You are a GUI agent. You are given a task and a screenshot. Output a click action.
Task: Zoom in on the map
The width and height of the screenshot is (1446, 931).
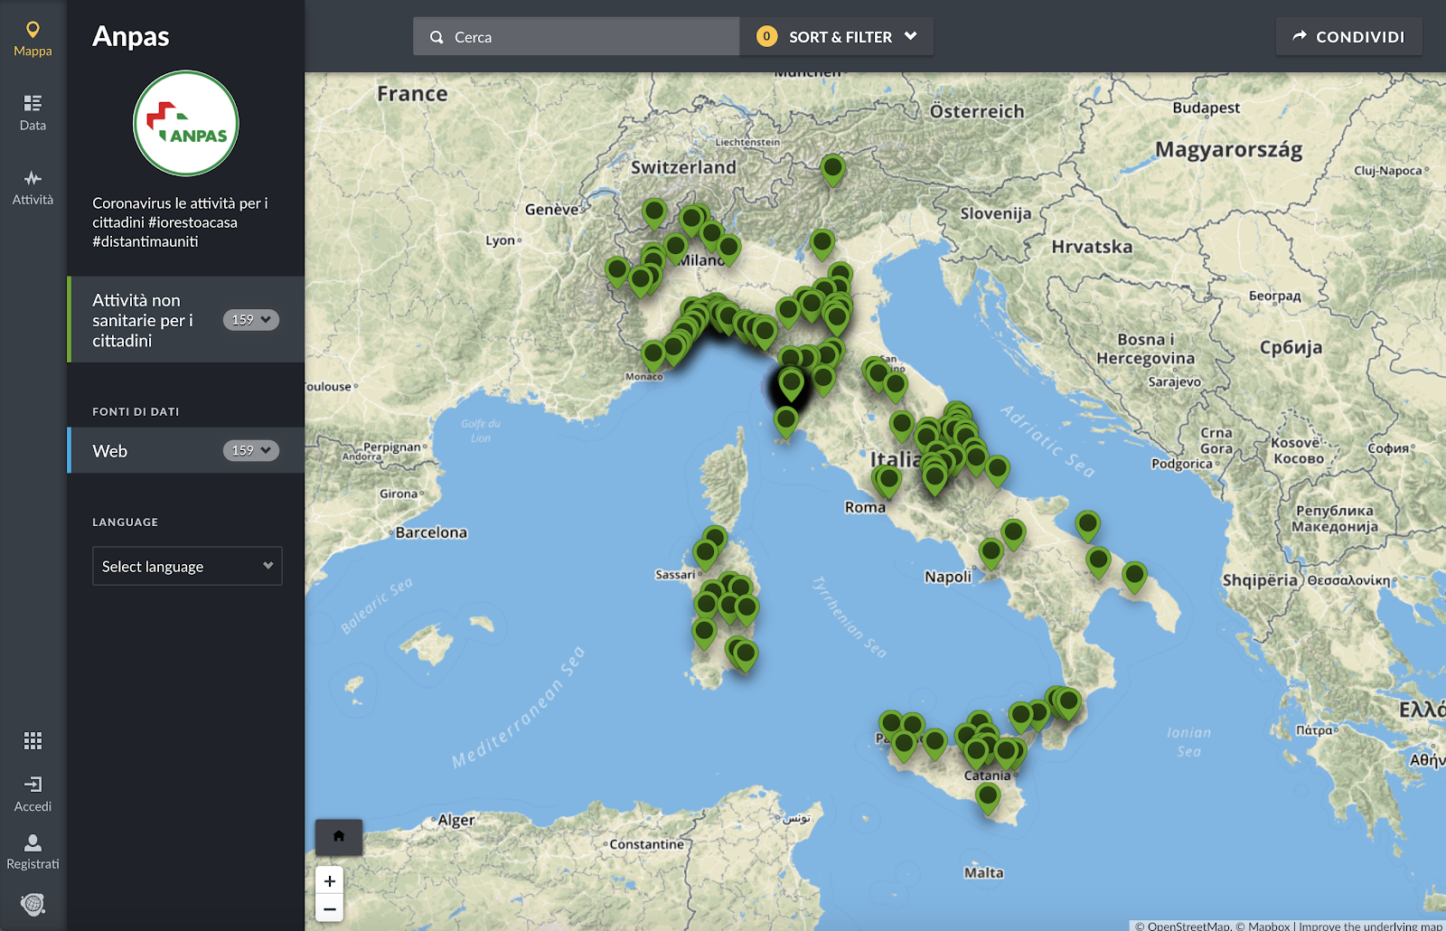(x=330, y=881)
